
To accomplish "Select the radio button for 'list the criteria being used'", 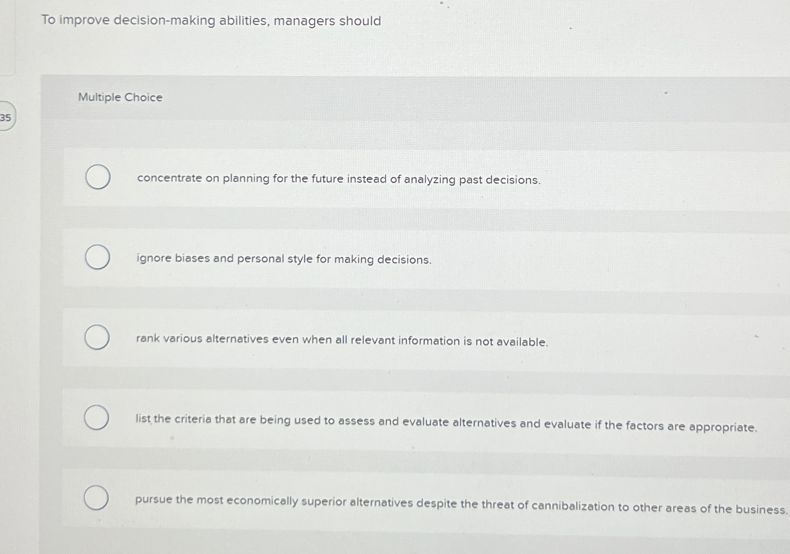I will click(97, 417).
